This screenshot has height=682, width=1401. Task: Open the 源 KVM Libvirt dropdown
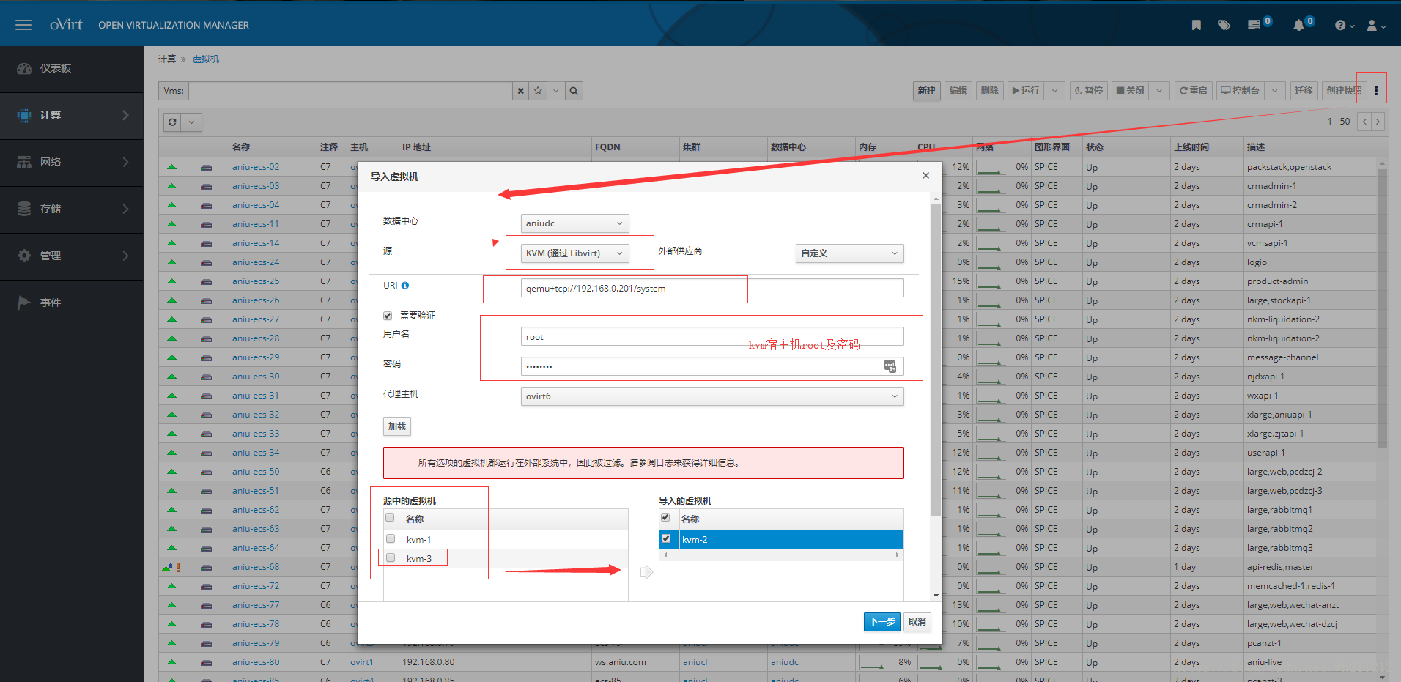point(574,253)
